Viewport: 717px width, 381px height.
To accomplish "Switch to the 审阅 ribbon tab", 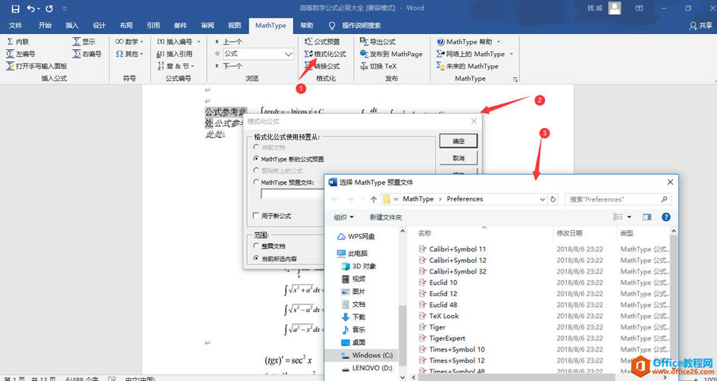I will 208,26.
